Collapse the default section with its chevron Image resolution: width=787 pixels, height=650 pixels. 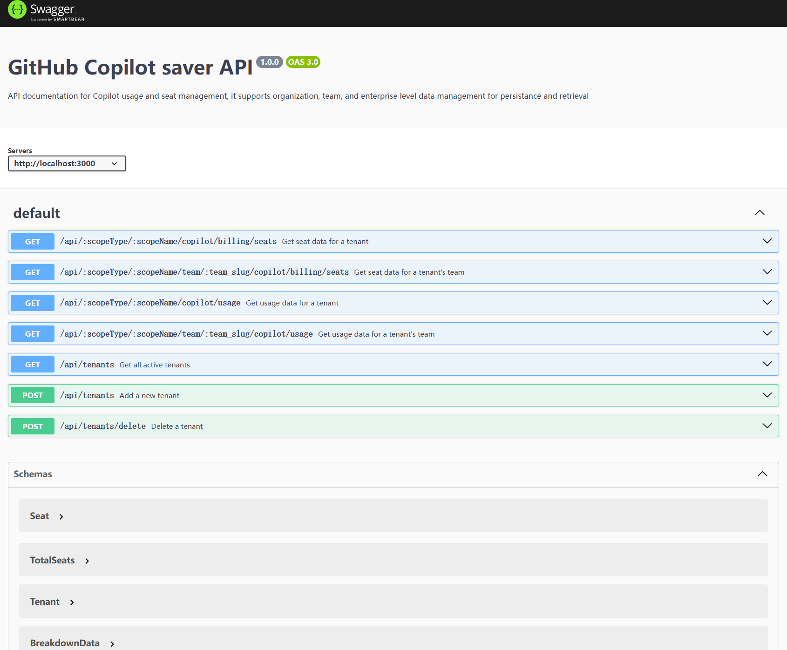[x=760, y=213]
